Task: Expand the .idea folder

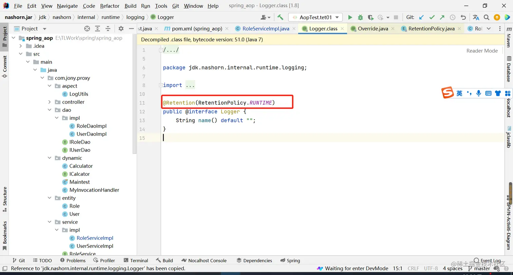Action: [20, 46]
